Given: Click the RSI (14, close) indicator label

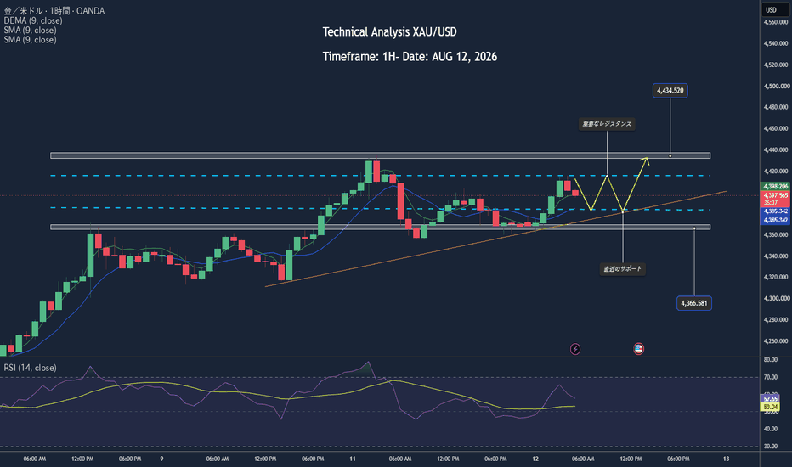Looking at the screenshot, I should (x=30, y=368).
